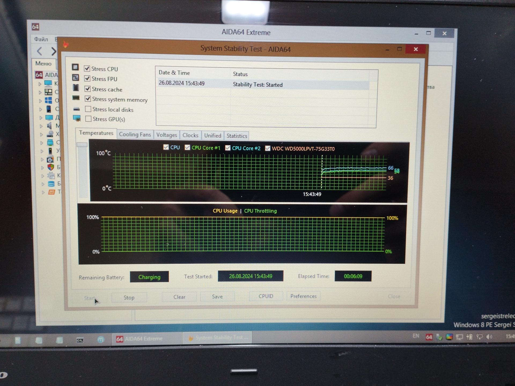Click the Stress local disks drive icon
Viewport: 515px width, 386px height.
point(76,109)
